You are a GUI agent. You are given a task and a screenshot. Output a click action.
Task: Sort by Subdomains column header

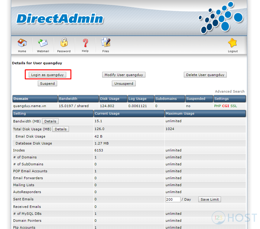click(170, 99)
